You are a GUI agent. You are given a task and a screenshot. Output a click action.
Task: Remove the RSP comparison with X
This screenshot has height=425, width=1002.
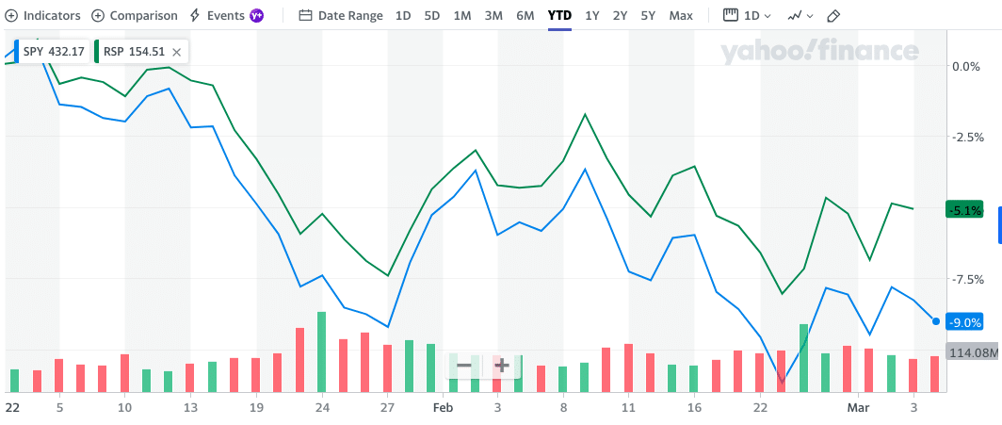tap(177, 51)
